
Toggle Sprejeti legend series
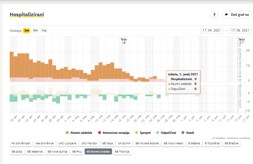tap(143, 132)
